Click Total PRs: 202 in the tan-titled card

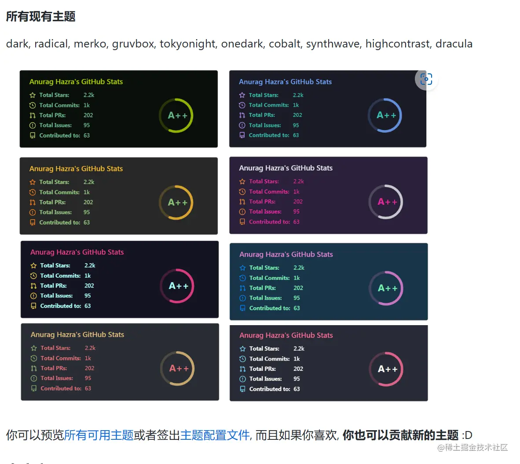[x=67, y=368]
